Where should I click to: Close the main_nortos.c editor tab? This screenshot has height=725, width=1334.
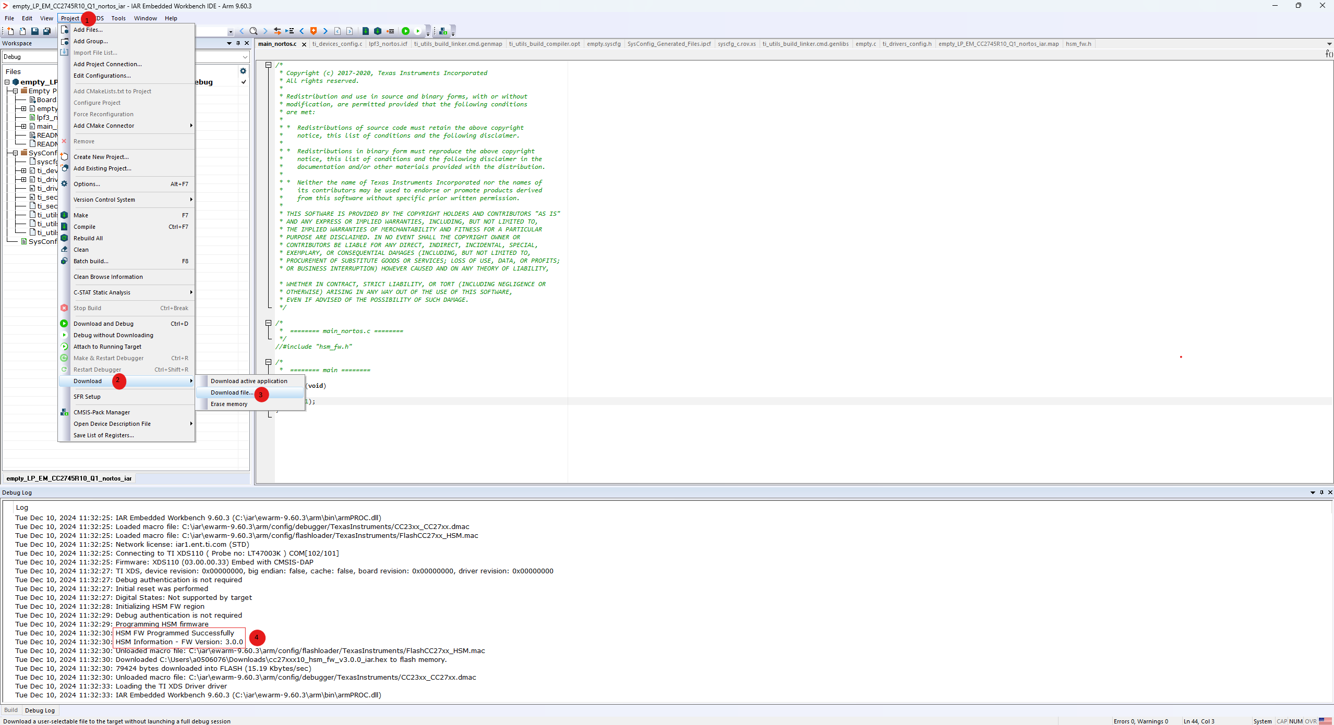(305, 44)
